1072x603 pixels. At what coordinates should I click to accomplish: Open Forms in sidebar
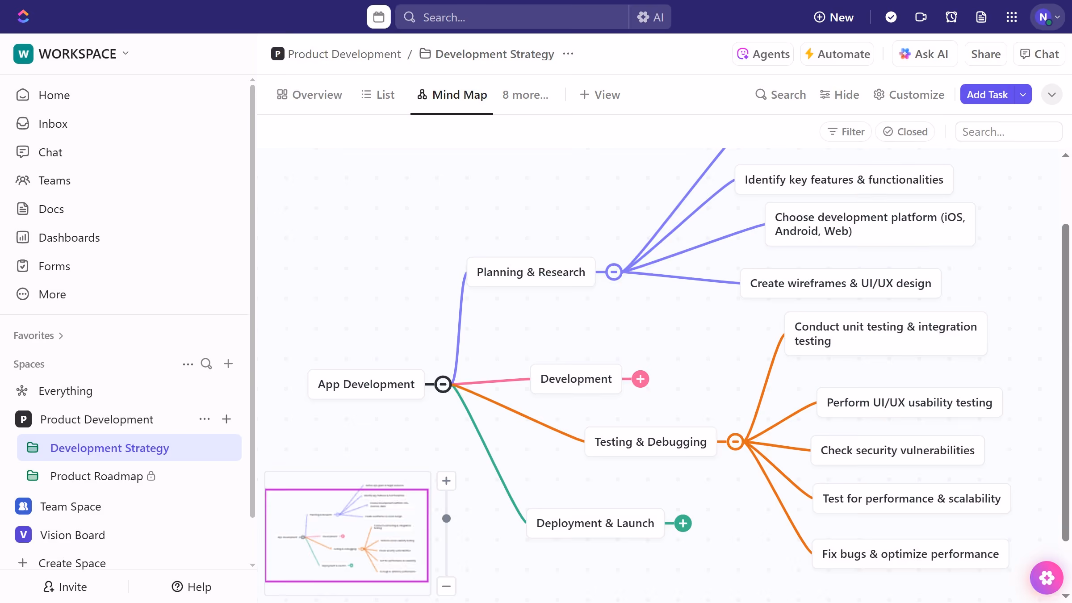(54, 266)
